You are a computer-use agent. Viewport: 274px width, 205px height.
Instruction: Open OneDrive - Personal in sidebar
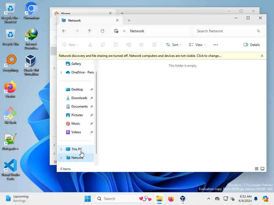[80, 72]
